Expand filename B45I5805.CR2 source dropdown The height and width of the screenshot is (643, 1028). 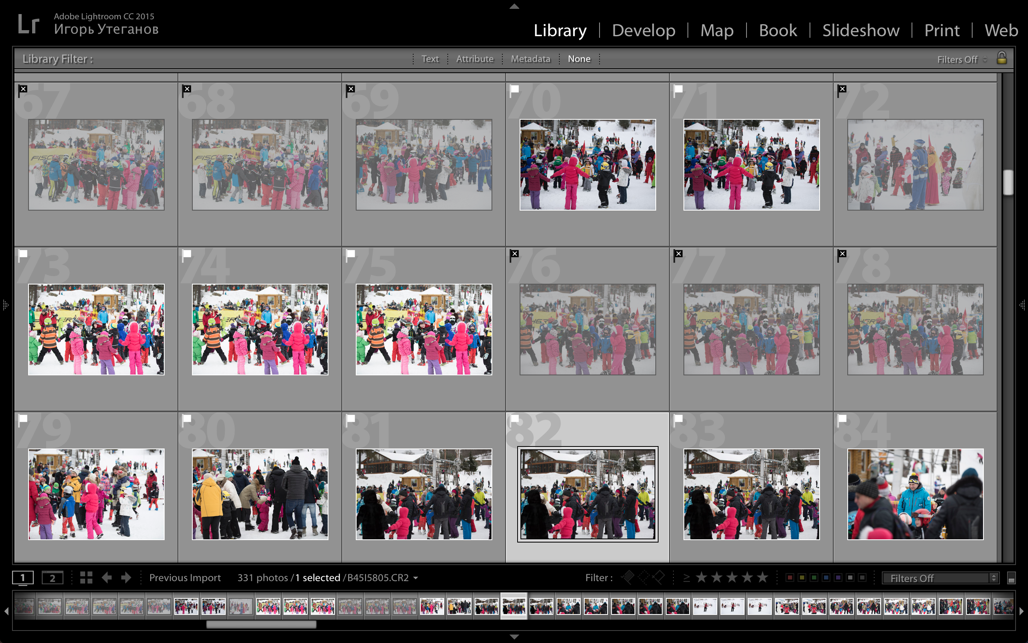click(416, 578)
